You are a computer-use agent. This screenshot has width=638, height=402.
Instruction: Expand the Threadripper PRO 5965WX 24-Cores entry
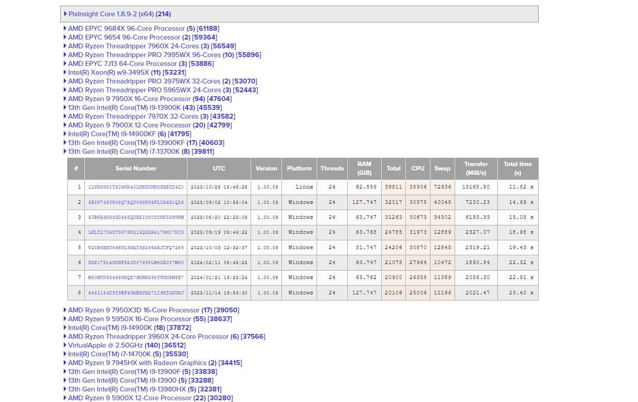click(160, 90)
